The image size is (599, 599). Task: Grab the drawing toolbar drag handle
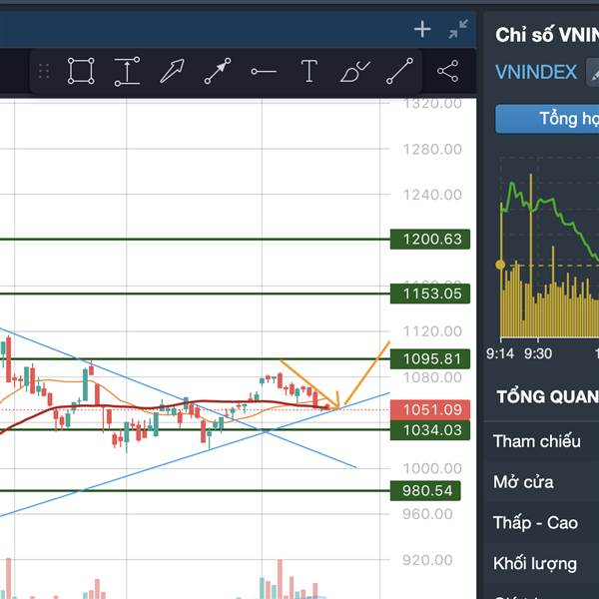(x=44, y=72)
